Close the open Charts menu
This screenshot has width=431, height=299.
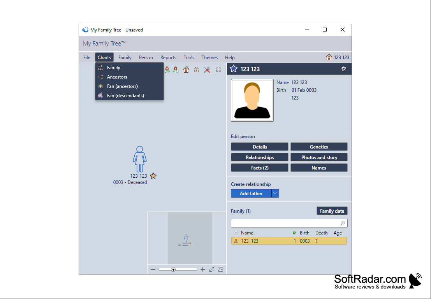click(x=104, y=58)
